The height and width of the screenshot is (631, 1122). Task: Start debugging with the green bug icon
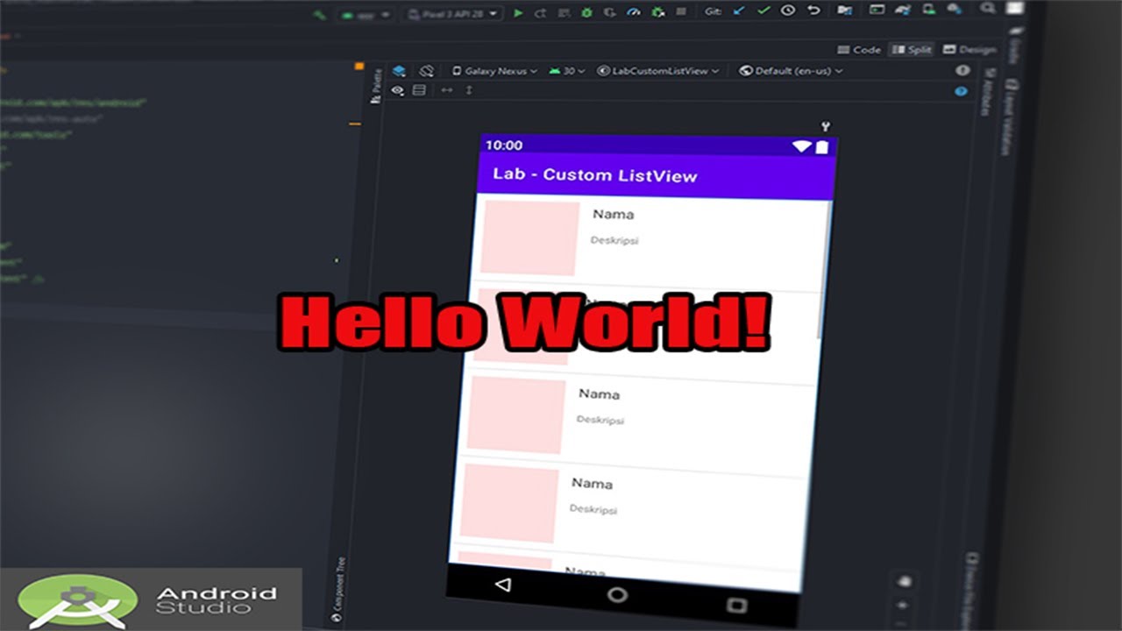586,13
